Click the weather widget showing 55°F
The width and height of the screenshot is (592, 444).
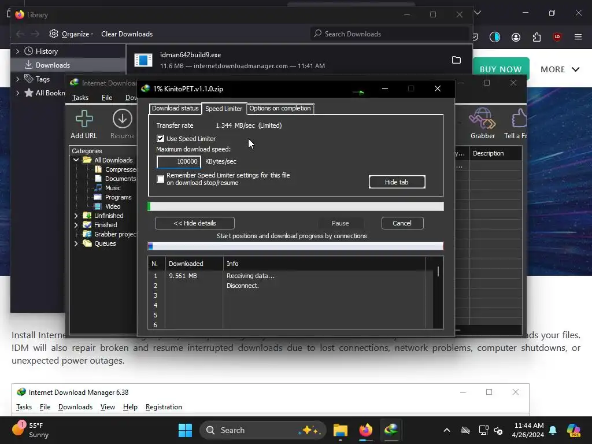click(x=31, y=430)
